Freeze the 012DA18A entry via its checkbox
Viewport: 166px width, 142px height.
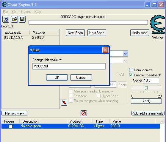[x=11, y=126]
